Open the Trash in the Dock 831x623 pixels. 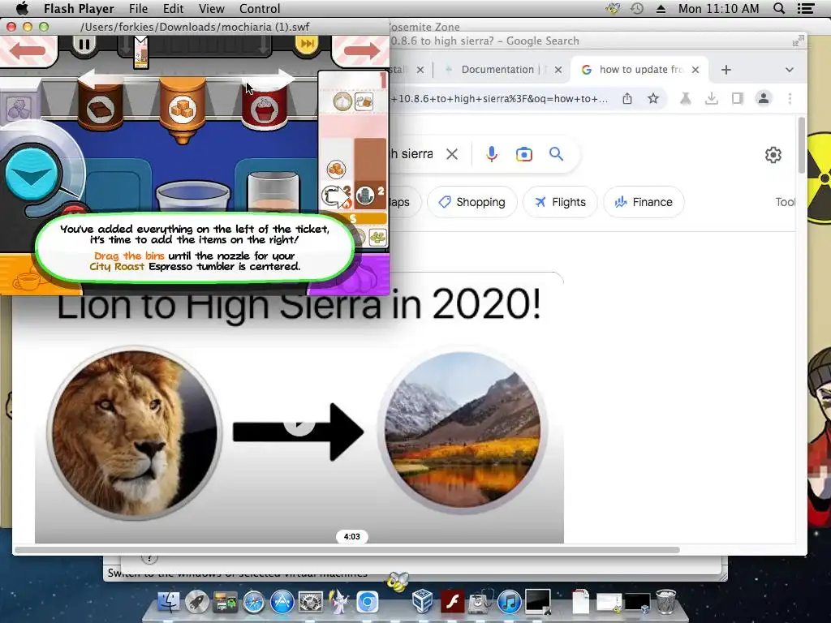tap(665, 601)
